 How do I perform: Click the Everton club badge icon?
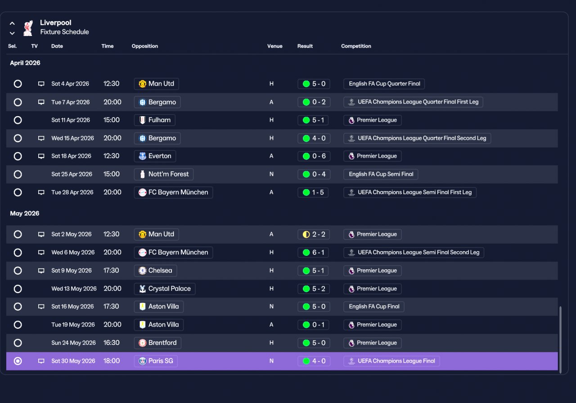[143, 156]
